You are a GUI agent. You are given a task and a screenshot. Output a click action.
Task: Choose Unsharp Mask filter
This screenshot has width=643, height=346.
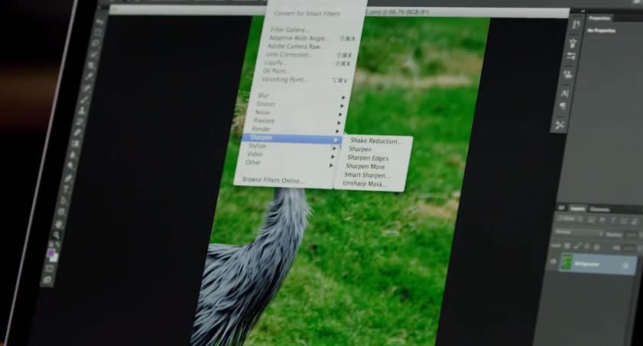(x=364, y=184)
